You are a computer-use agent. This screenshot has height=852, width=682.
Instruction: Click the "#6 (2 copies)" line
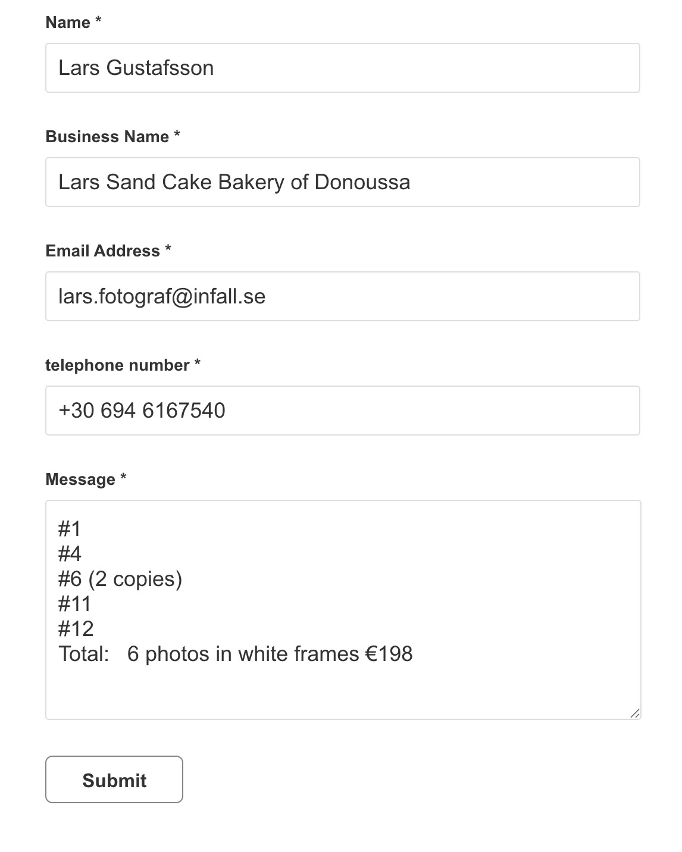coord(120,579)
